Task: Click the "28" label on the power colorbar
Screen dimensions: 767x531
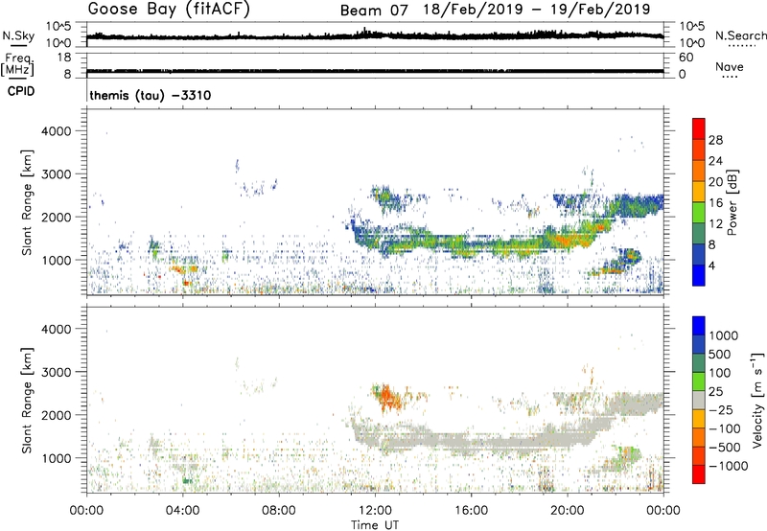Action: [x=715, y=140]
